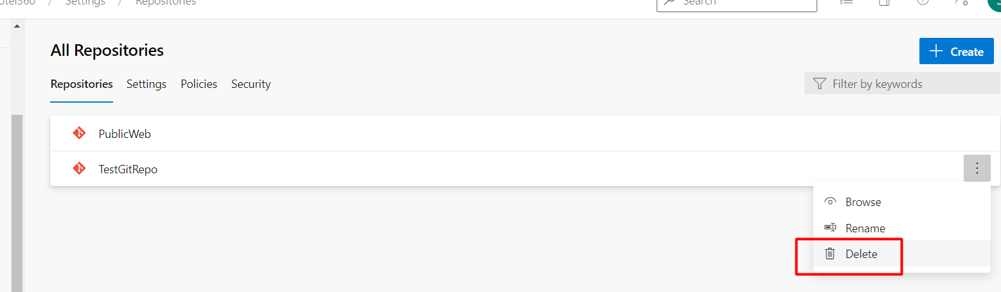The height and width of the screenshot is (292, 1001).
Task: Click the trash icon beside Delete
Action: point(830,253)
